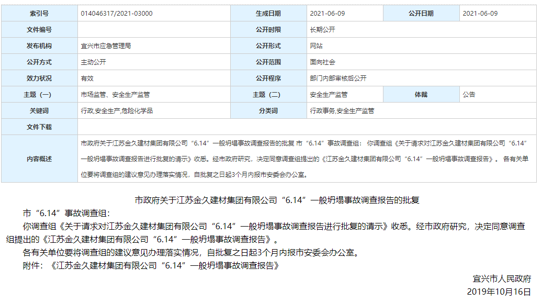This screenshot has width=542, height=303.
Task: Select the 公开日期 header cell
Action: pyautogui.click(x=421, y=14)
